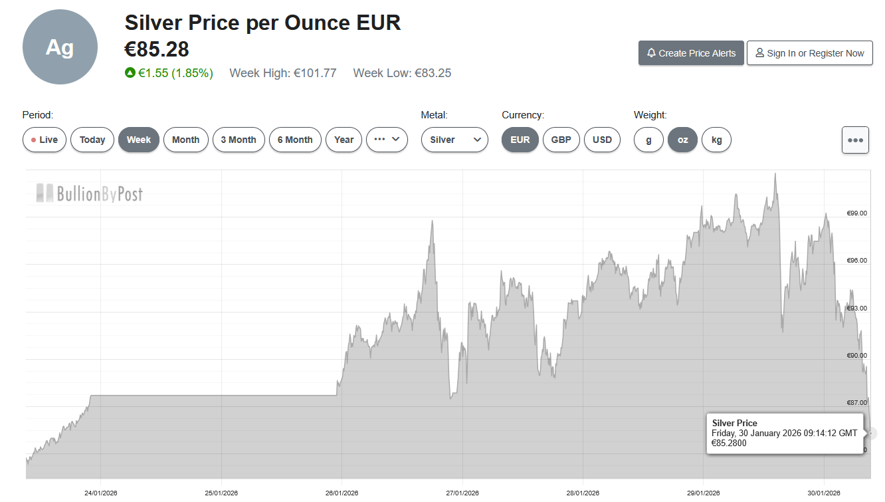Open the Metal dropdown showing Silver

pos(454,140)
